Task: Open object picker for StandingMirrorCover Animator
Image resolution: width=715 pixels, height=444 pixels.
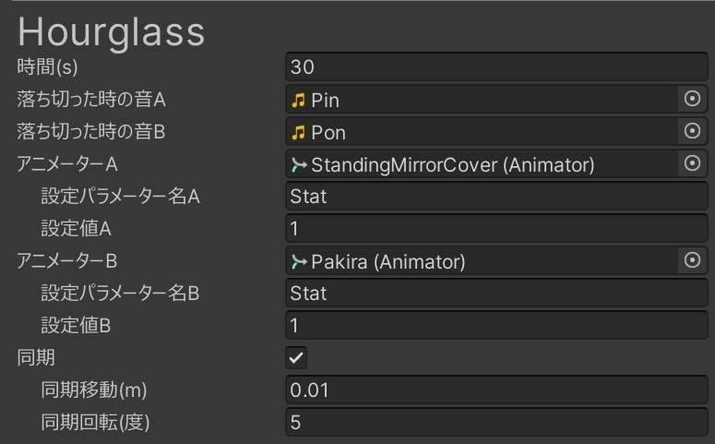Action: [x=692, y=164]
